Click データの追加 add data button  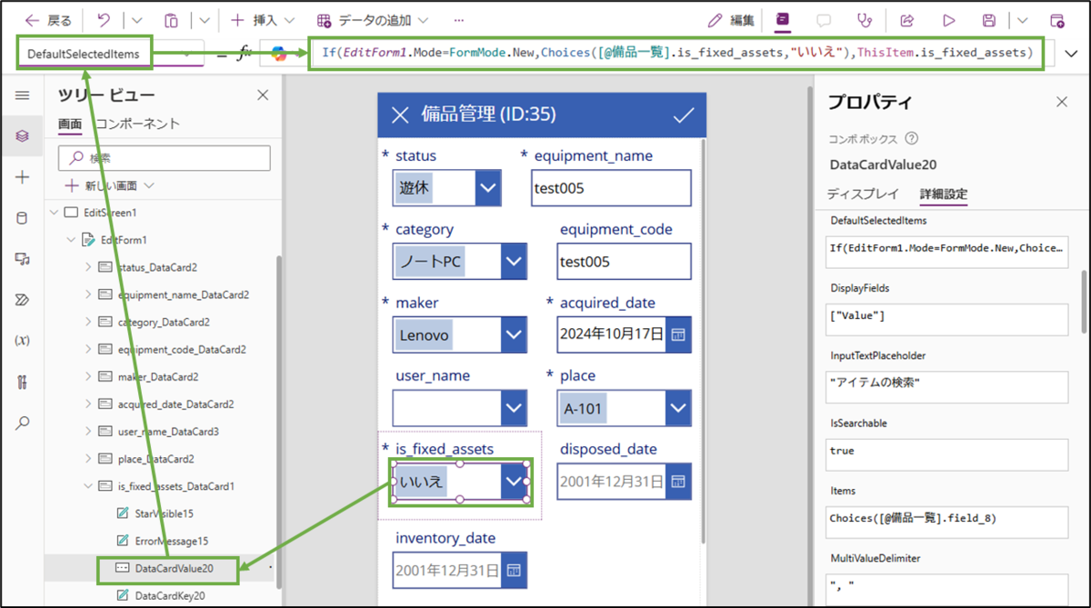[375, 20]
